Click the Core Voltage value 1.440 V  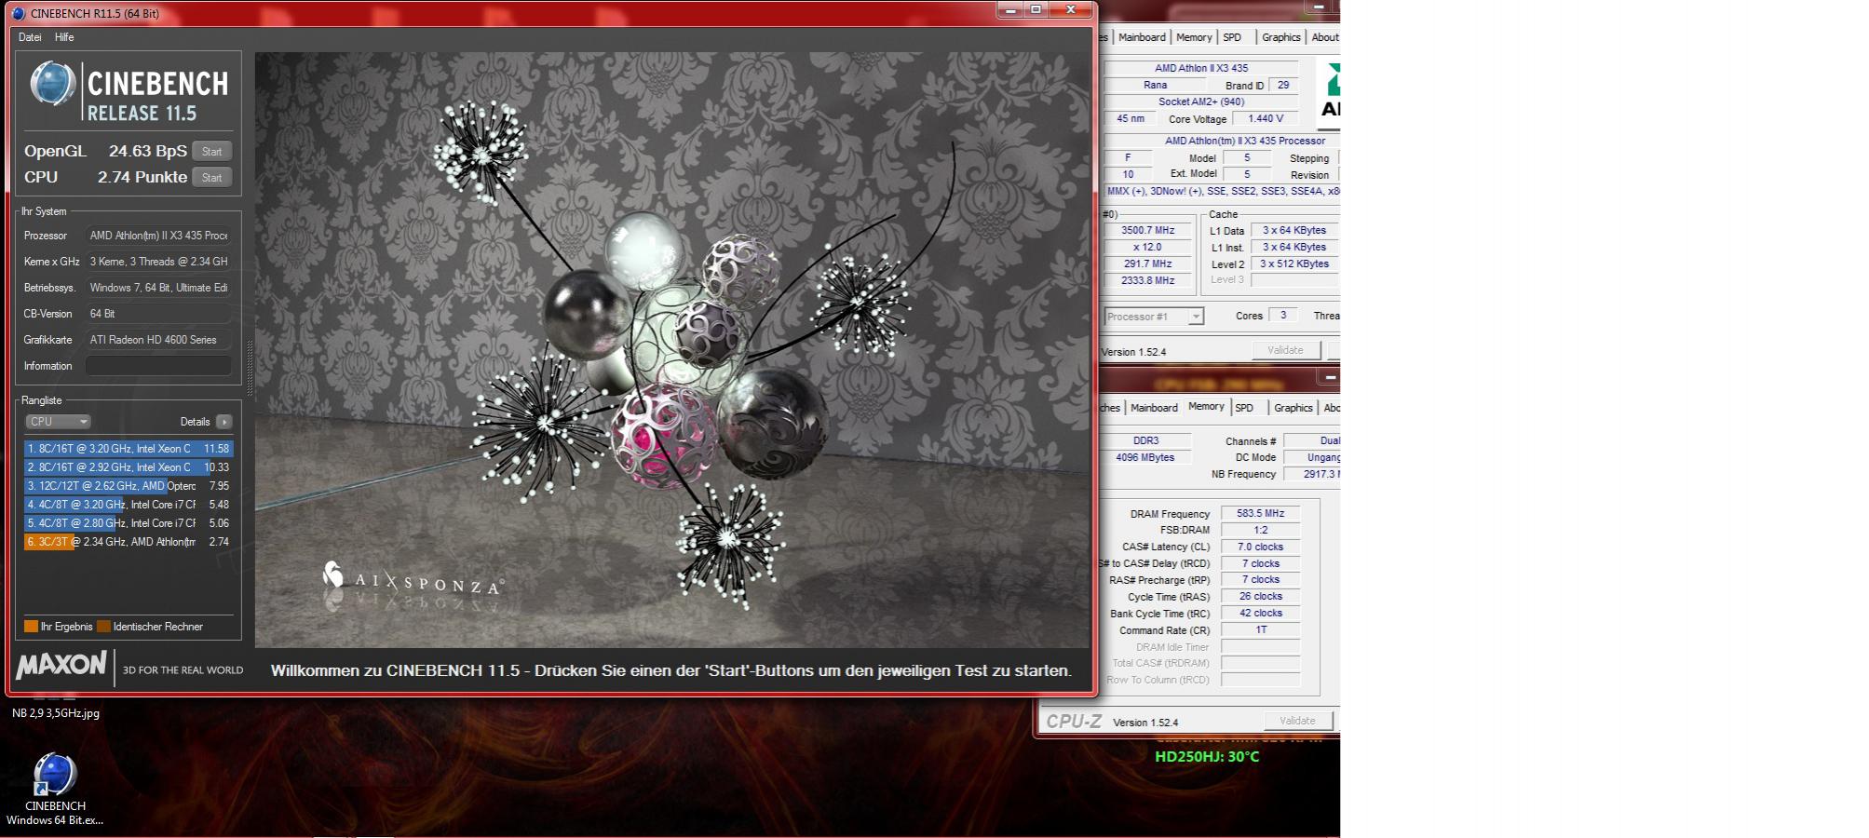[x=1266, y=118]
